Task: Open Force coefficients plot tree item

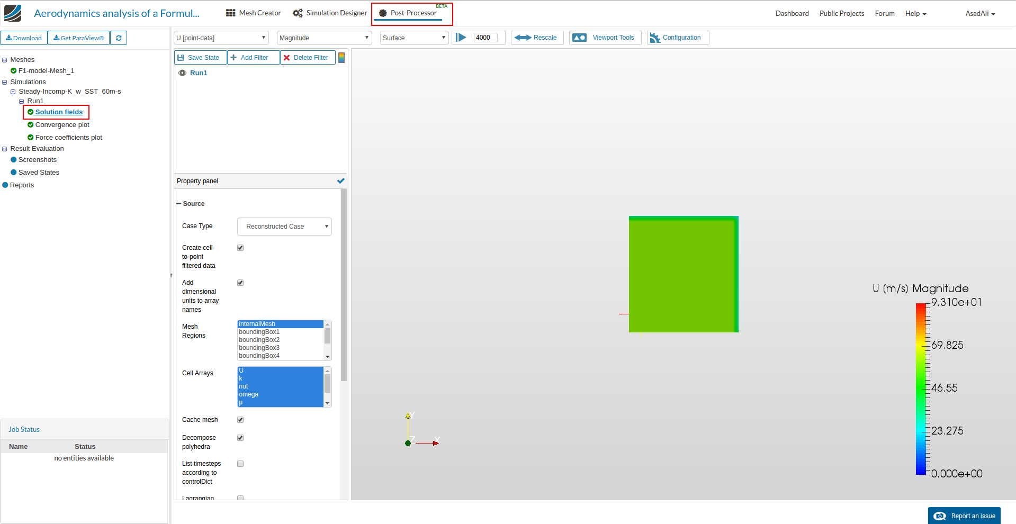Action: [69, 138]
